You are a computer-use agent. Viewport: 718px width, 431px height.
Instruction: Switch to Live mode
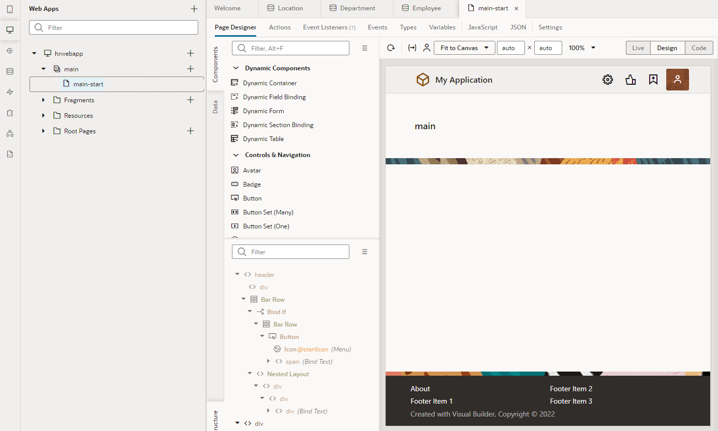(638, 48)
